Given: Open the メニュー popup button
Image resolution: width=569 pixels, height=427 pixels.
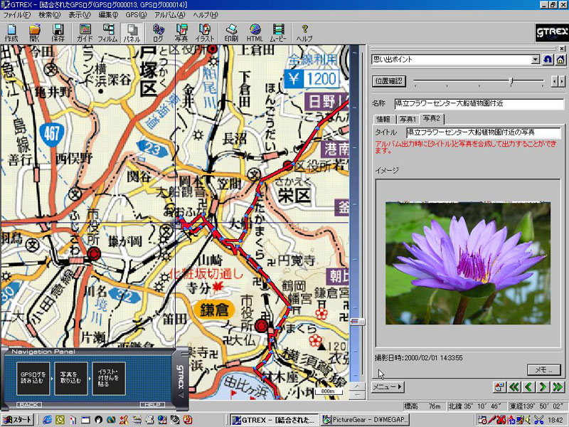Looking at the screenshot, I should (x=388, y=387).
